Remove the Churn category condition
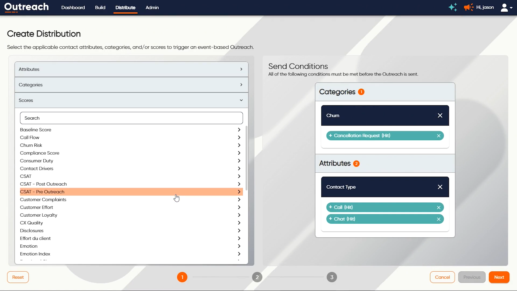 (440, 115)
